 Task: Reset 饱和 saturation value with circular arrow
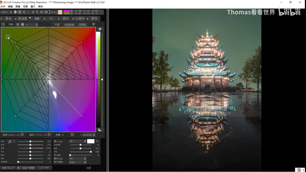coord(49,135)
